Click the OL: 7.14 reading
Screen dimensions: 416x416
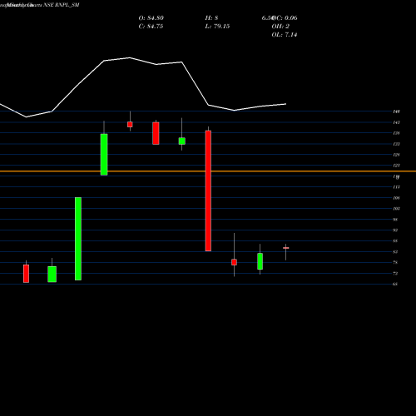click(285, 35)
